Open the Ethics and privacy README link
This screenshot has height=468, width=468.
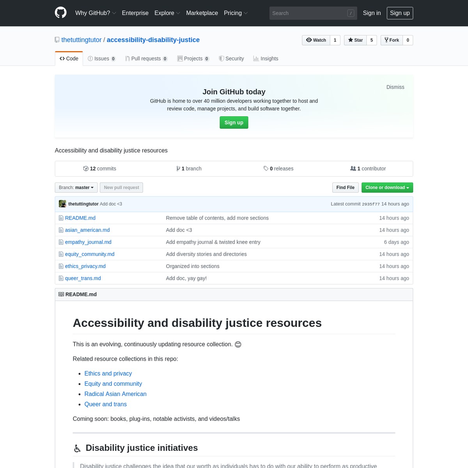(108, 374)
